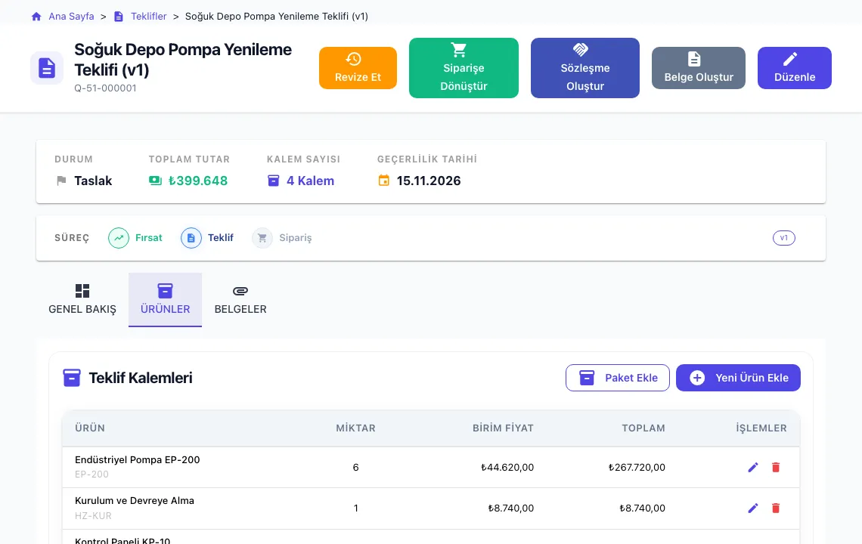Click the pencil icon on Düzenle button
Image resolution: width=862 pixels, height=544 pixels.
790,59
